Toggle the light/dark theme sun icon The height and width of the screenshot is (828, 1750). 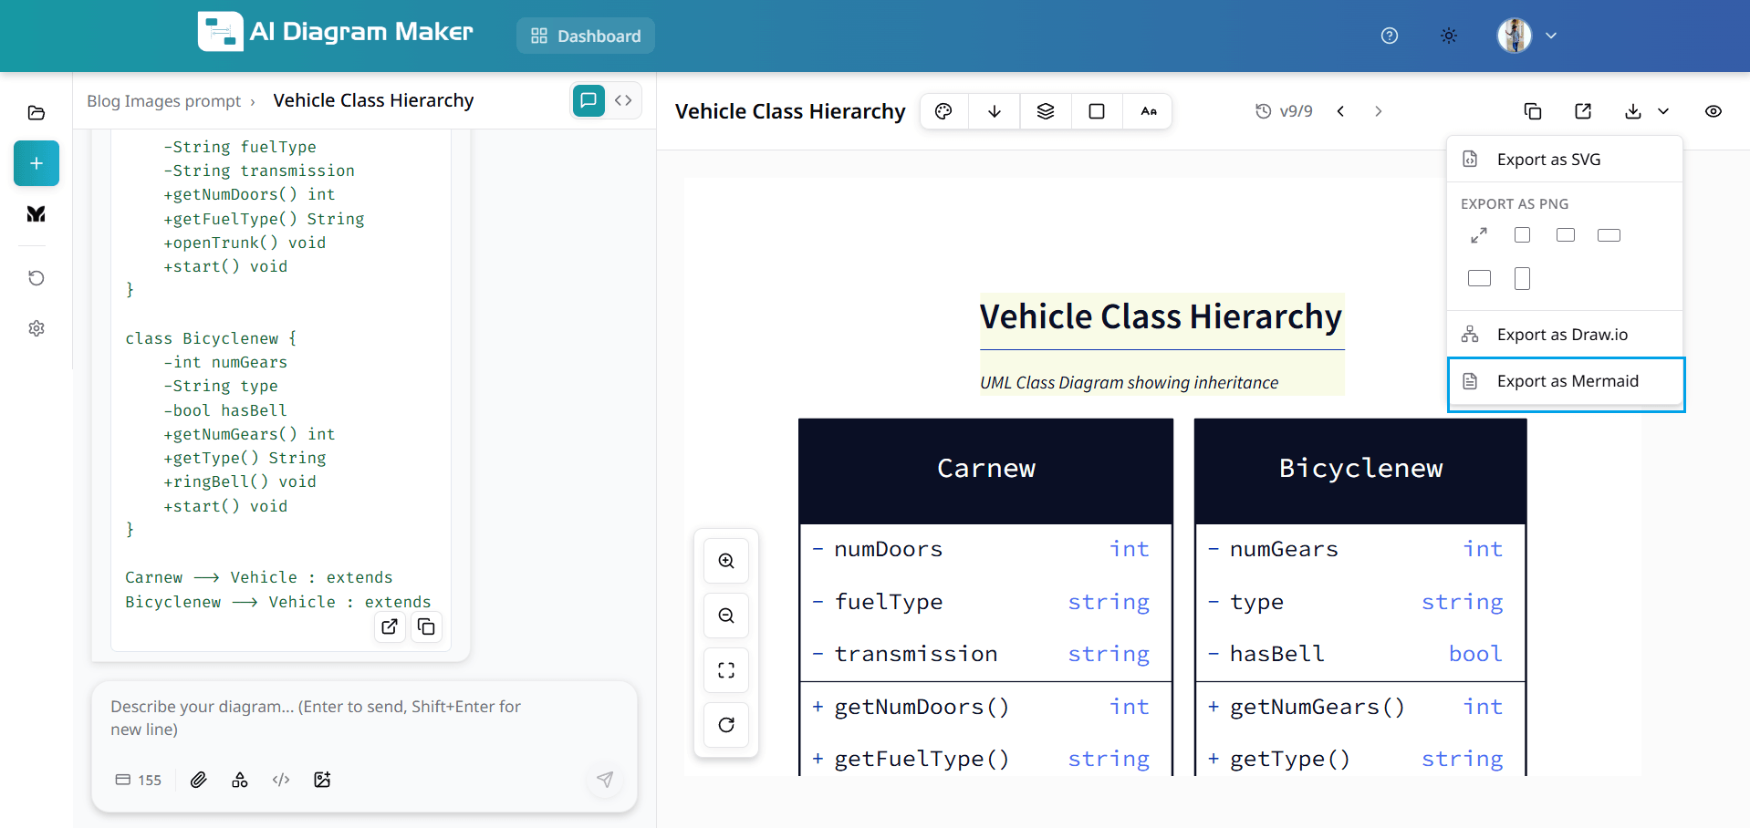point(1448,36)
